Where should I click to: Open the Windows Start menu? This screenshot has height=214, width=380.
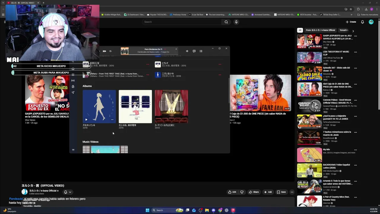[x=148, y=210]
